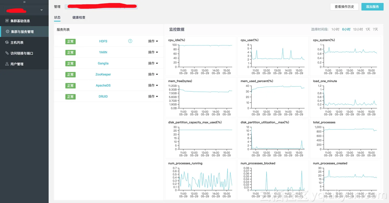Click the cpu_user(%) chart

pyautogui.click(x=273, y=56)
